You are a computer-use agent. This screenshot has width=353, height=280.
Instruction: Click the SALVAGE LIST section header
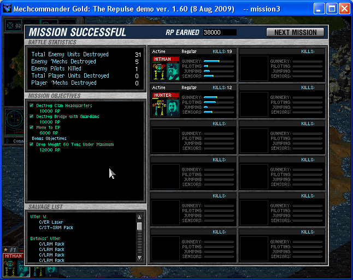coord(45,207)
